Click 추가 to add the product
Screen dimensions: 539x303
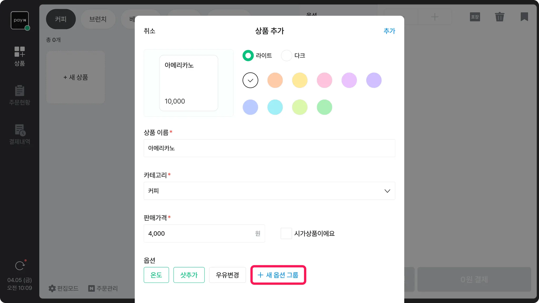click(x=389, y=31)
